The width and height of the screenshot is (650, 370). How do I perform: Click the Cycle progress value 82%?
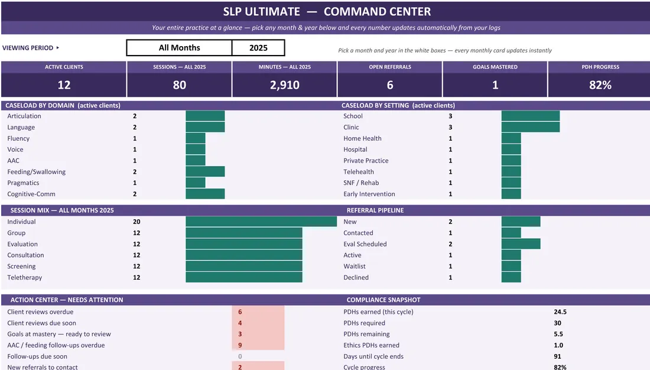[x=560, y=367]
